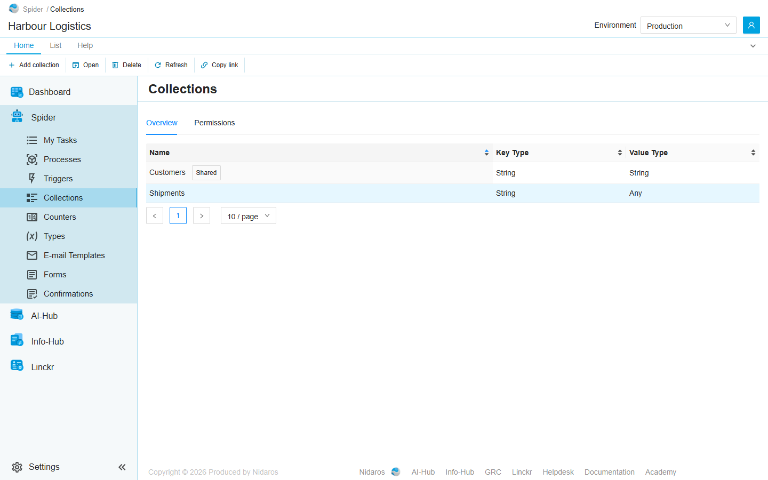Select the Shipments collection row
This screenshot has height=480, width=768.
pyautogui.click(x=453, y=193)
